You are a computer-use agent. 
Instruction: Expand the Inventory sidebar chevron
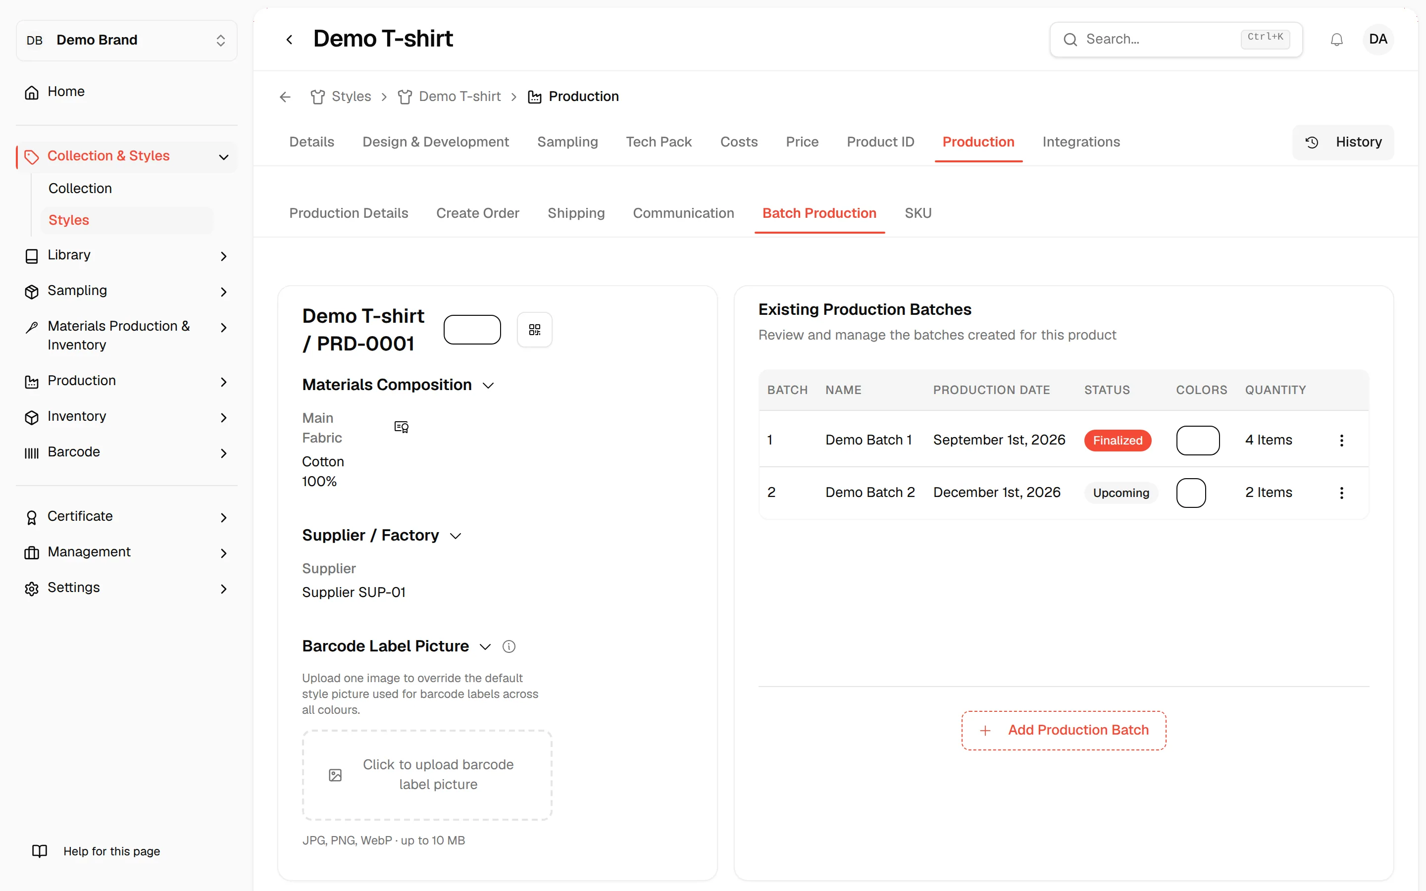pos(223,417)
